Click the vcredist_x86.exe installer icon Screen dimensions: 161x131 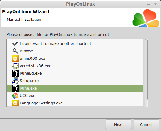tap(15, 66)
